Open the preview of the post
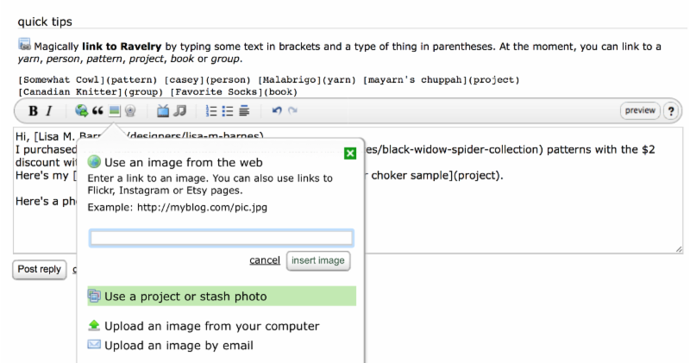 pyautogui.click(x=639, y=110)
